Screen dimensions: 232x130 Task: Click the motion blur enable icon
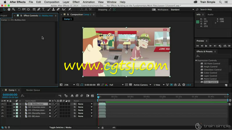(82, 96)
